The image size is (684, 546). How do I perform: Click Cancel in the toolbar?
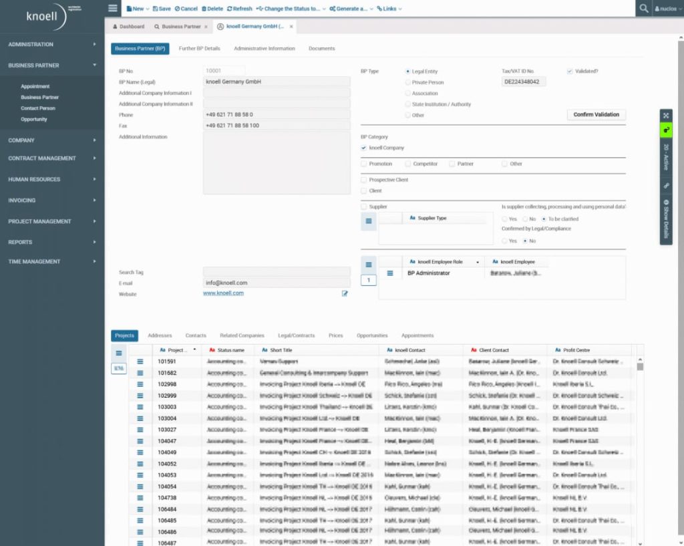point(186,9)
